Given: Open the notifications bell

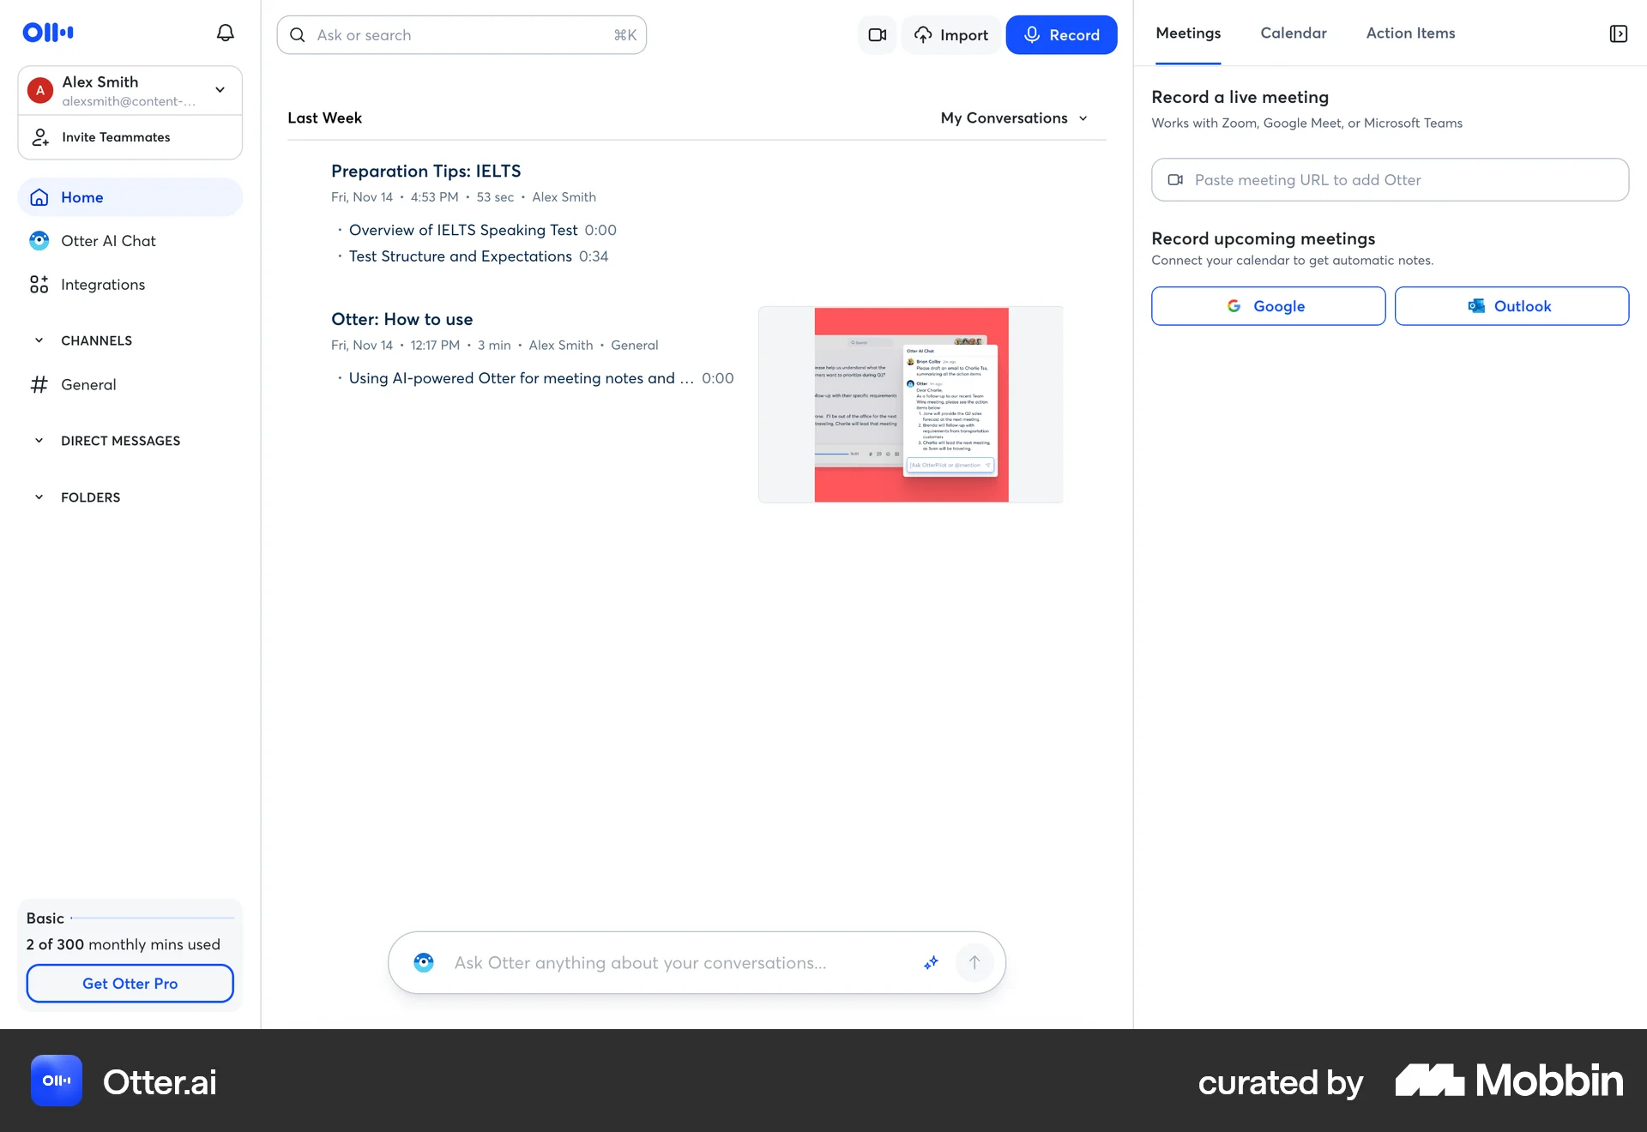Looking at the screenshot, I should pyautogui.click(x=225, y=33).
